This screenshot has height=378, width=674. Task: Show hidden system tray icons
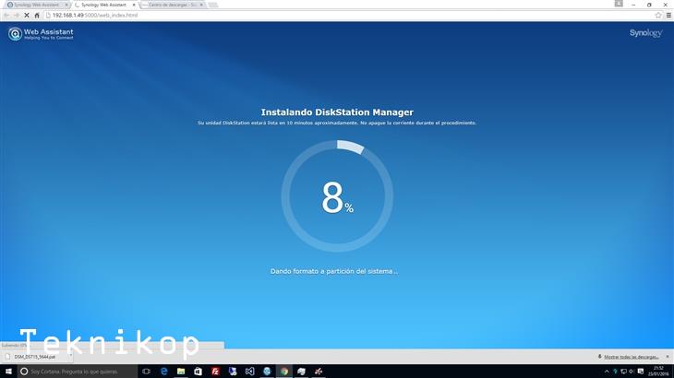607,371
